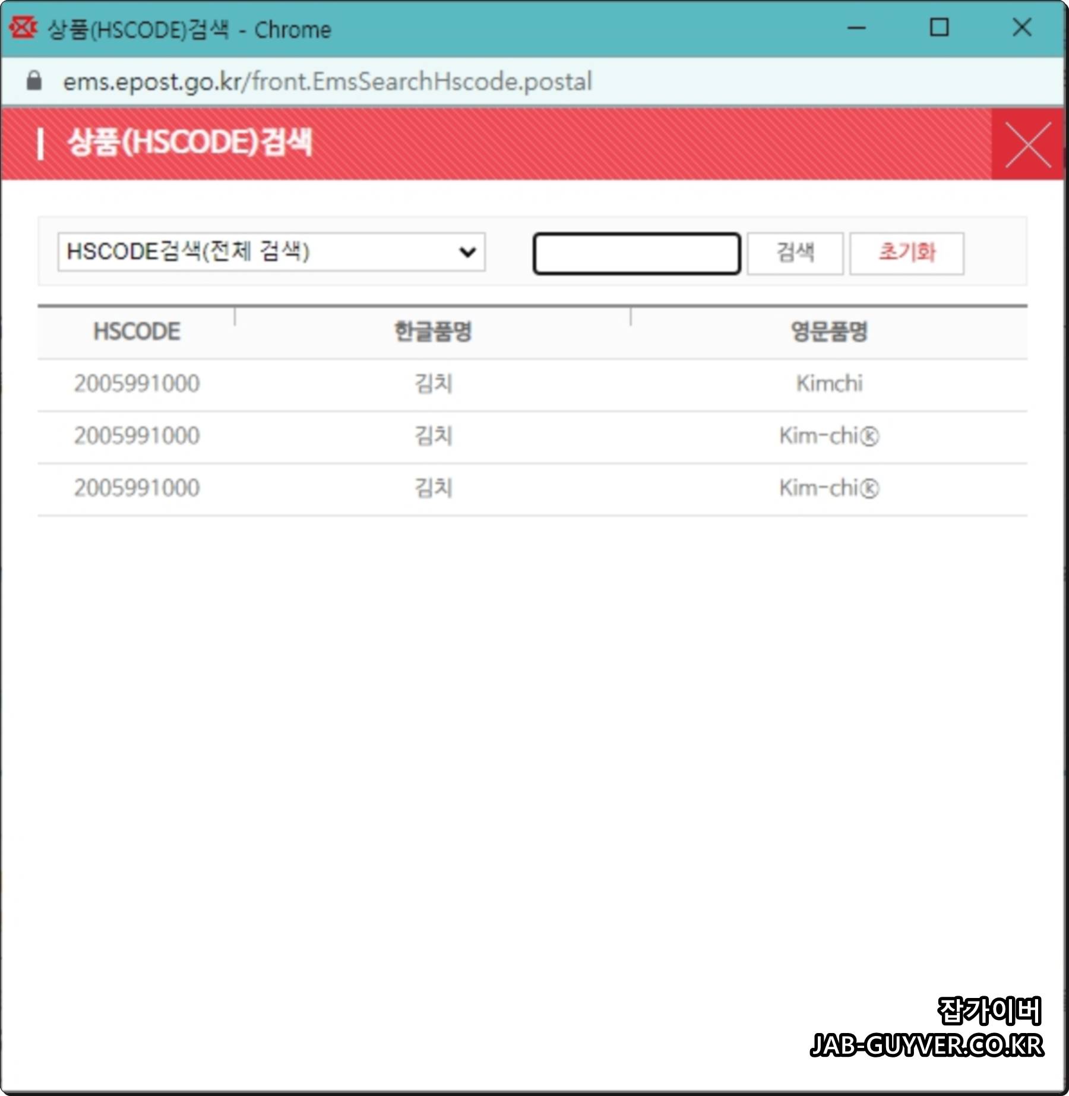Viewport: 1069px width, 1096px height.
Task: Close the Chrome window from title bar
Action: (1022, 27)
